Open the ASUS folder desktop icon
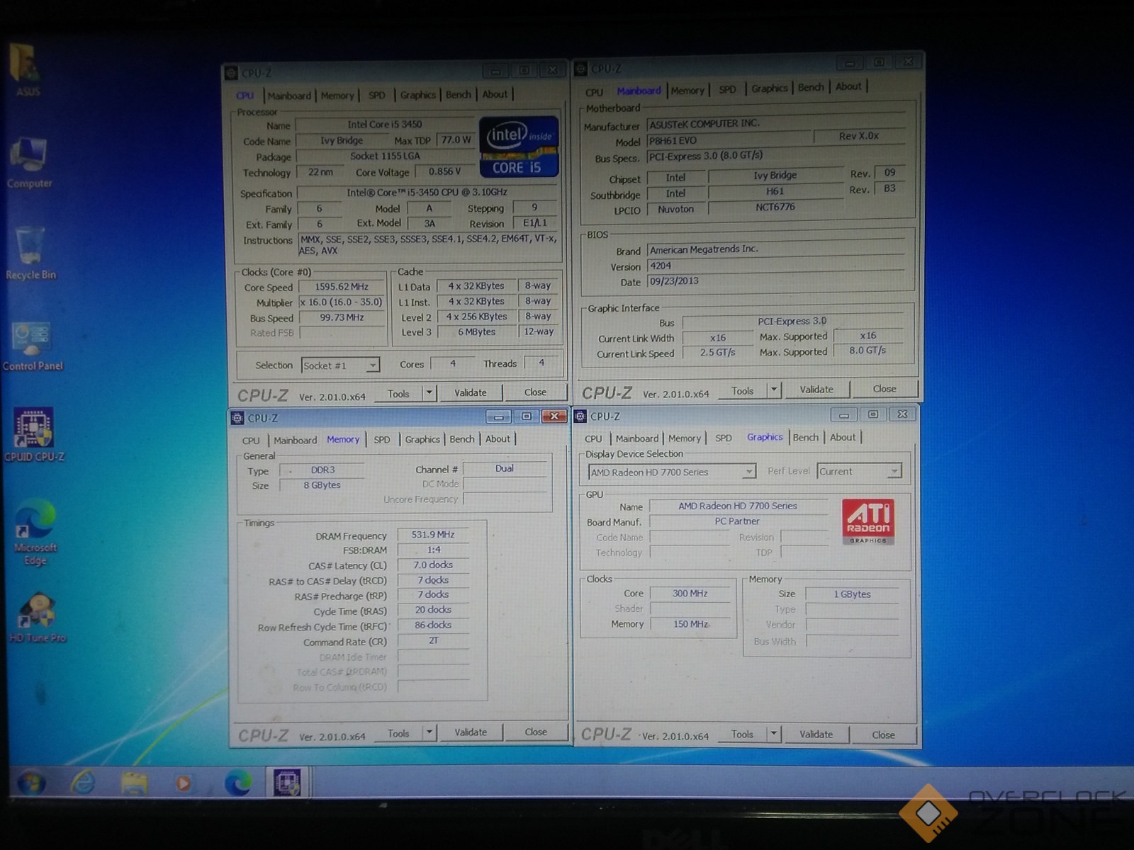Screen dimensions: 1134x850 pyautogui.click(x=26, y=69)
